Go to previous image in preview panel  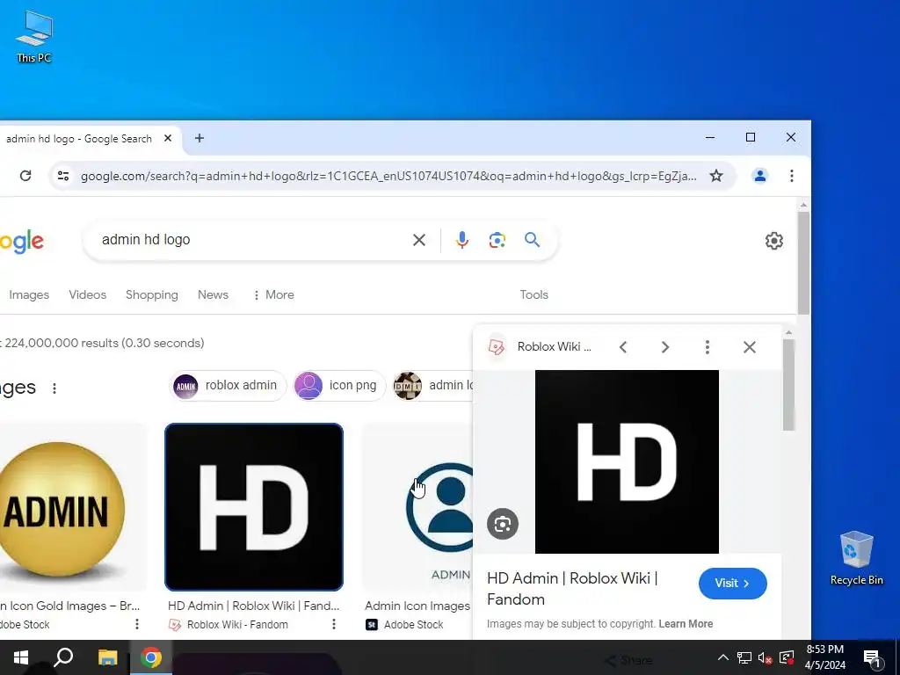(x=623, y=346)
